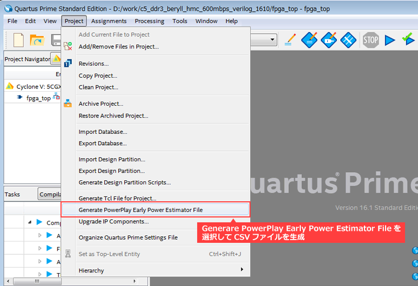Click the Set as Top-Level Entity icon
This screenshot has width=418, height=286.
click(68, 254)
